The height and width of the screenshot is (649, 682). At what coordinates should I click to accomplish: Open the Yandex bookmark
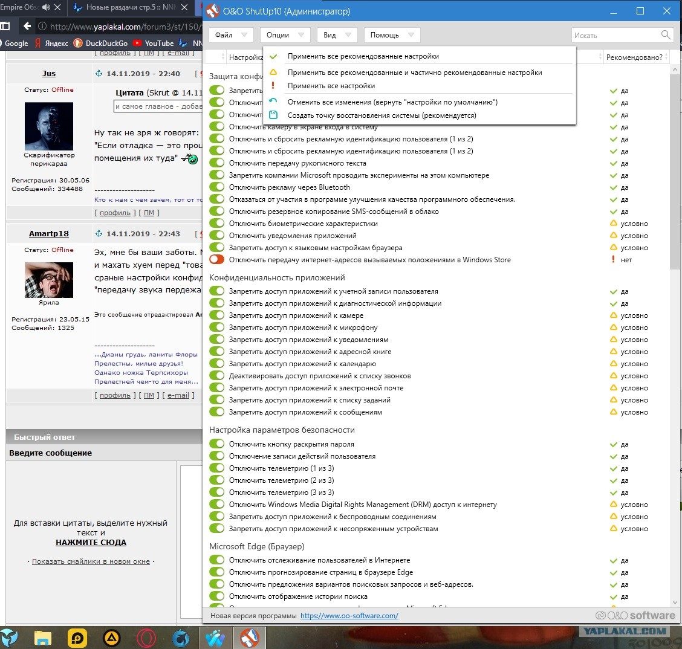pos(52,43)
